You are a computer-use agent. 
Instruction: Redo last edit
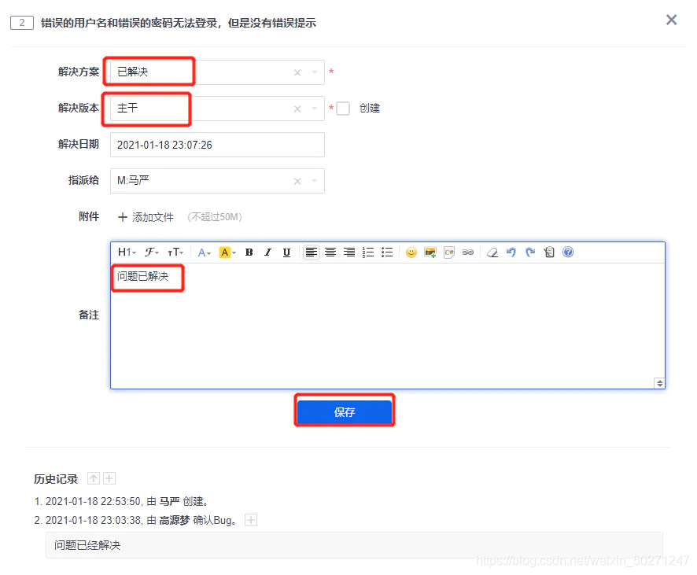530,252
